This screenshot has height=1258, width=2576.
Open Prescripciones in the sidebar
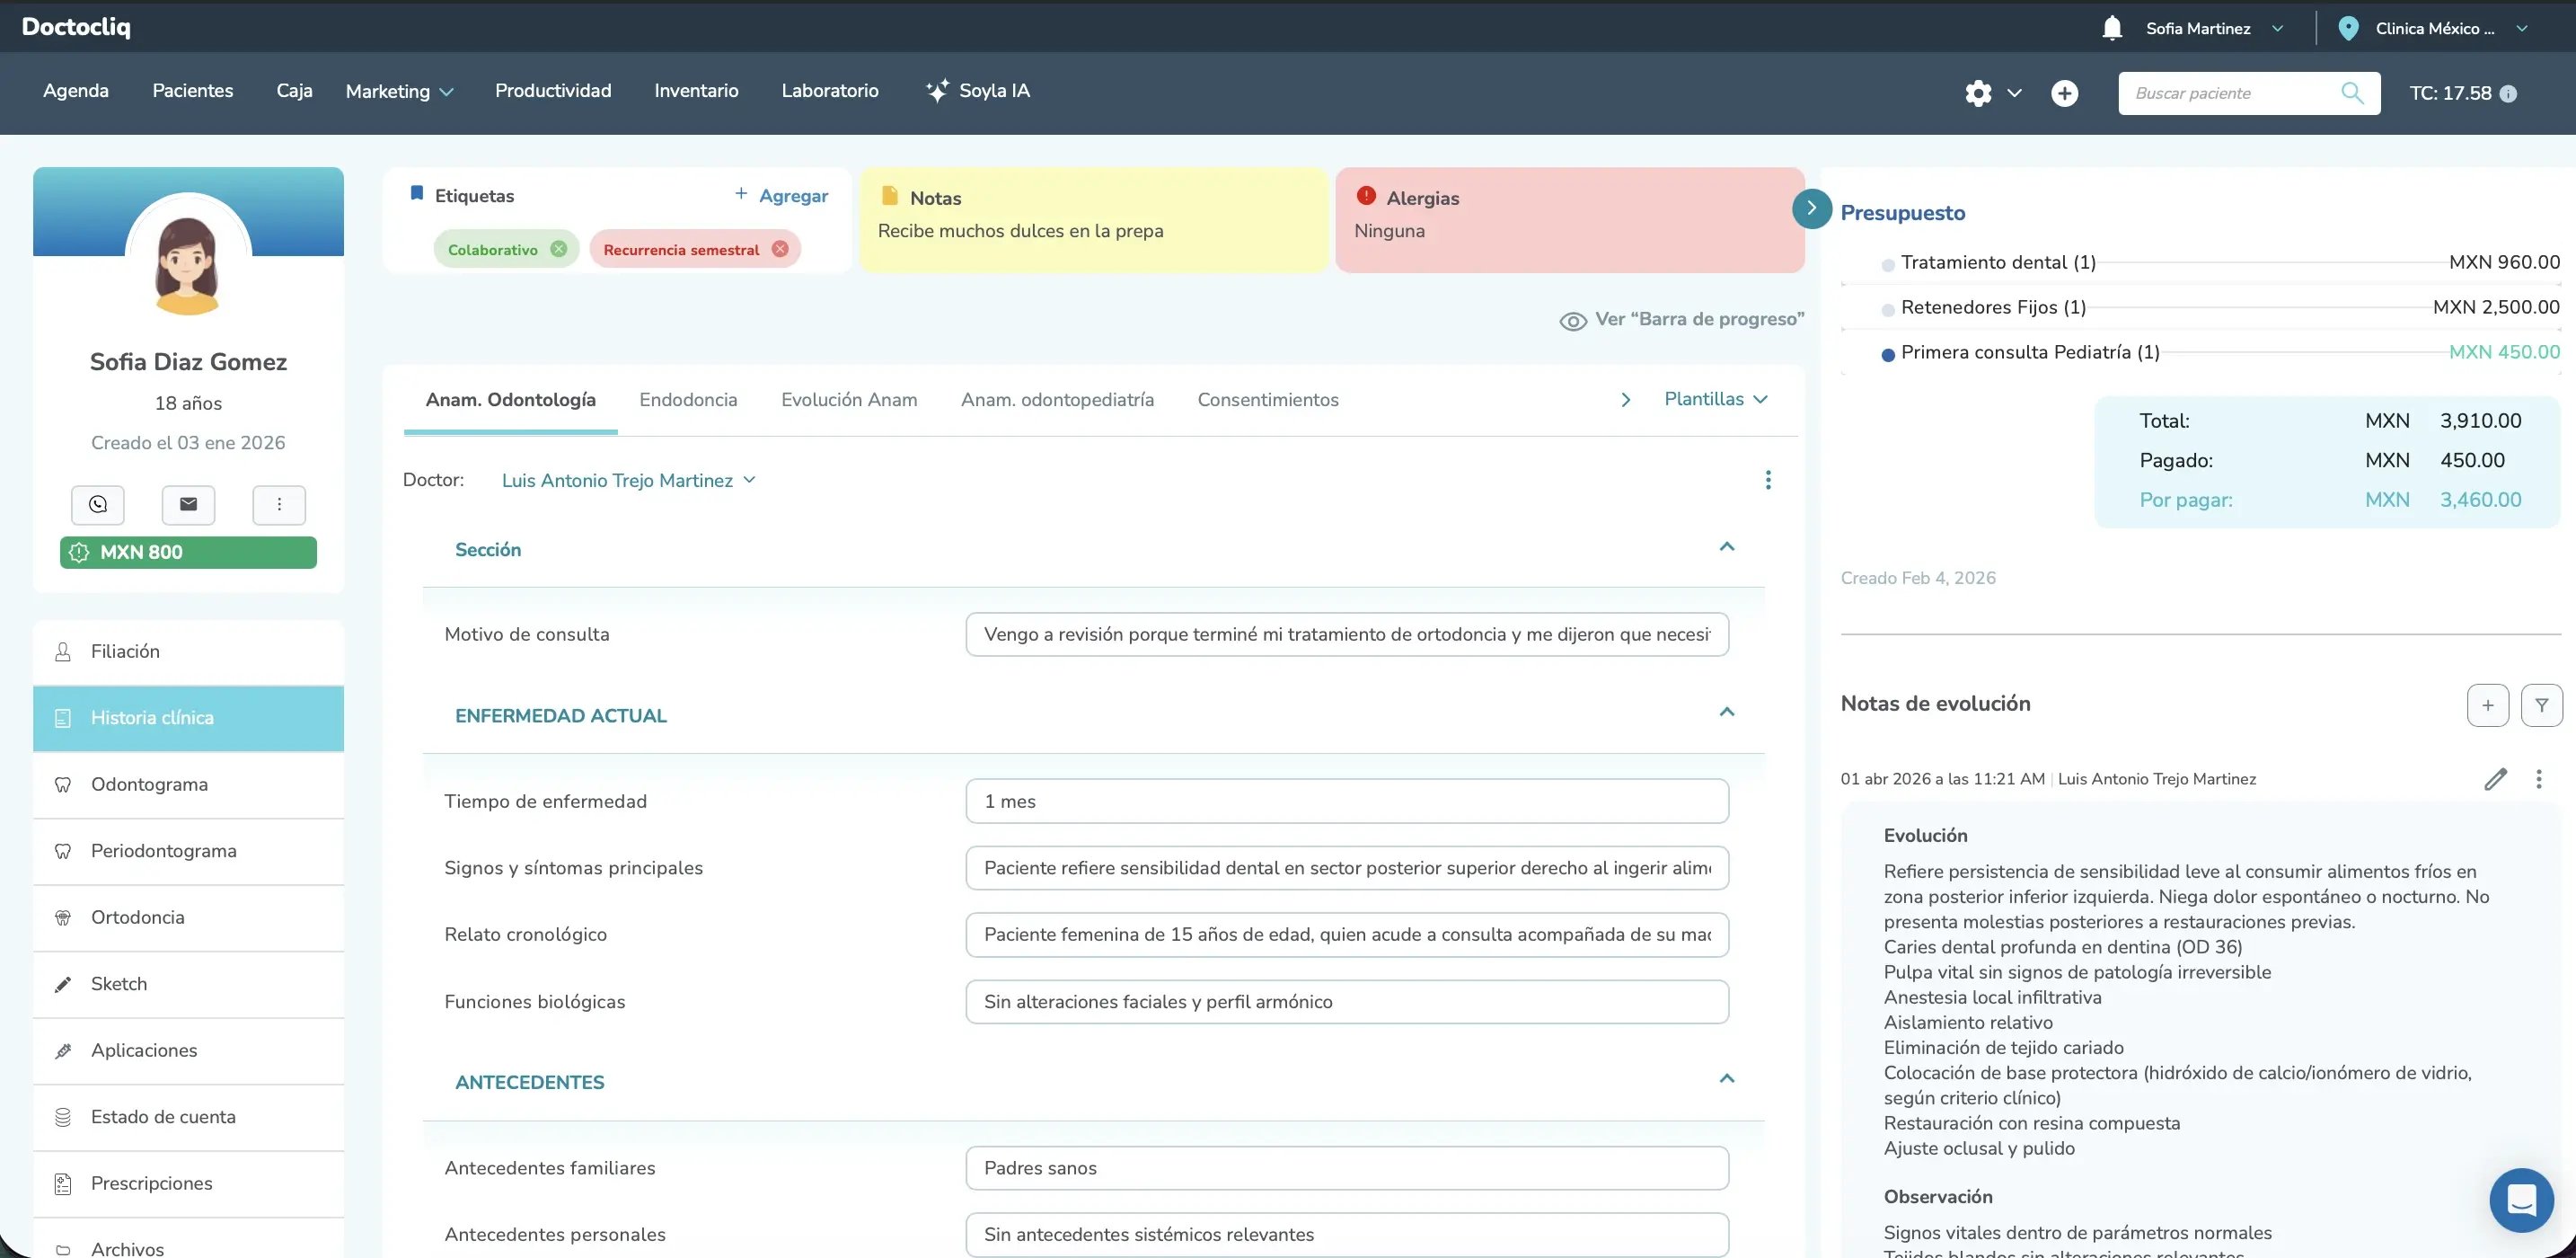[x=188, y=1184]
